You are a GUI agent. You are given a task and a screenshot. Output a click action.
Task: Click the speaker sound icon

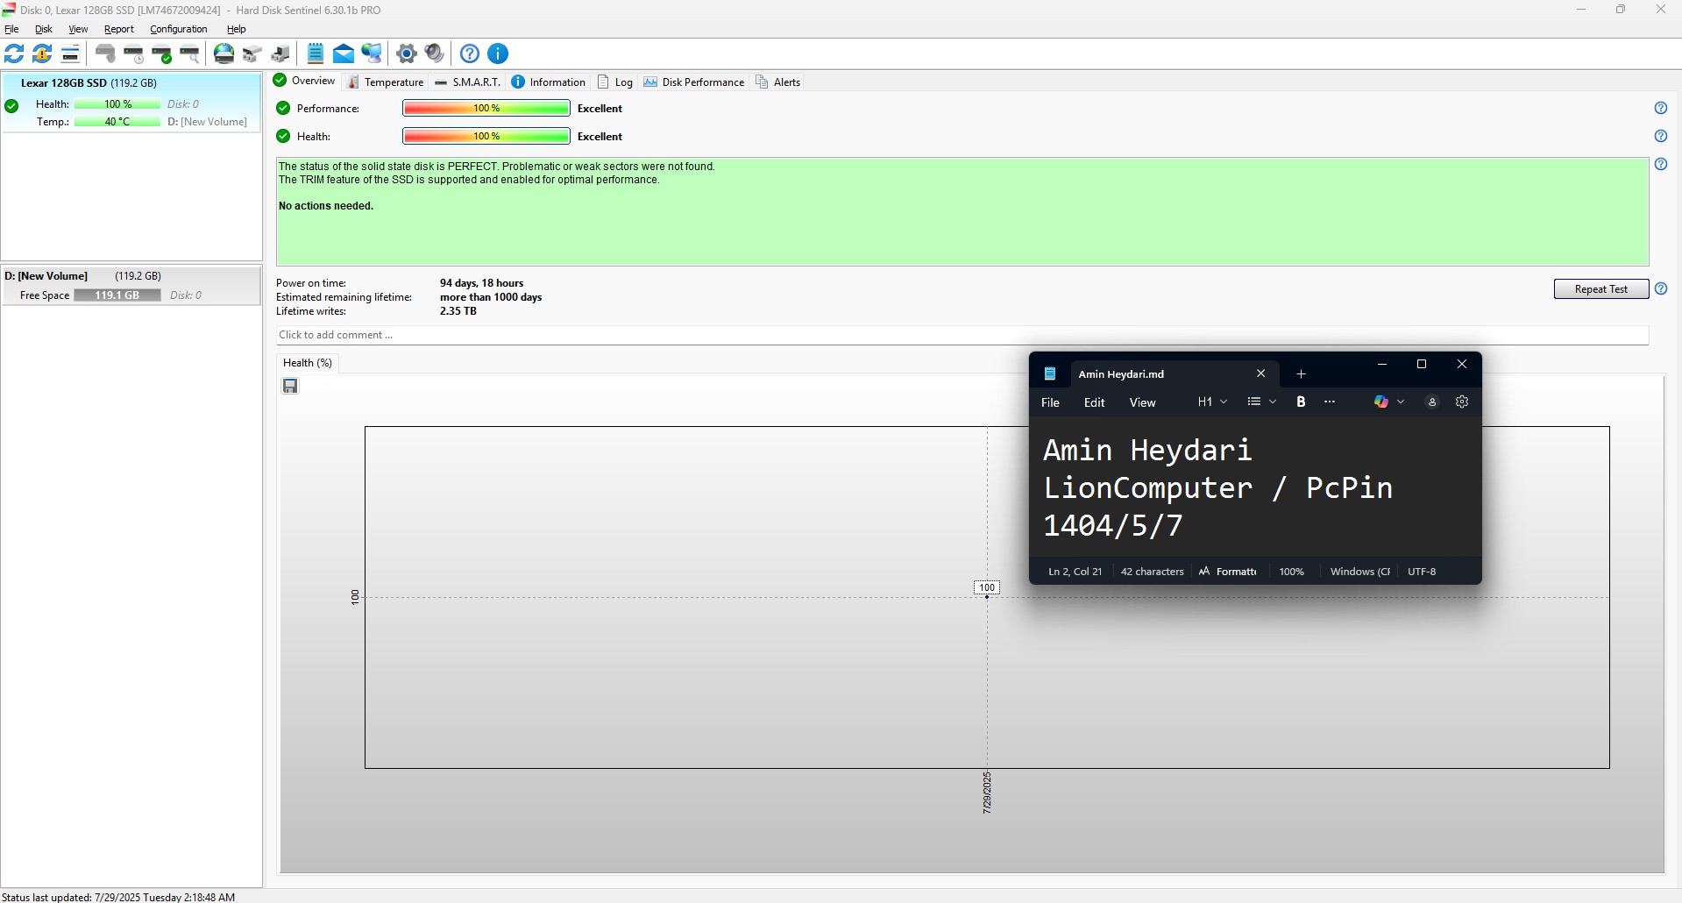click(435, 53)
